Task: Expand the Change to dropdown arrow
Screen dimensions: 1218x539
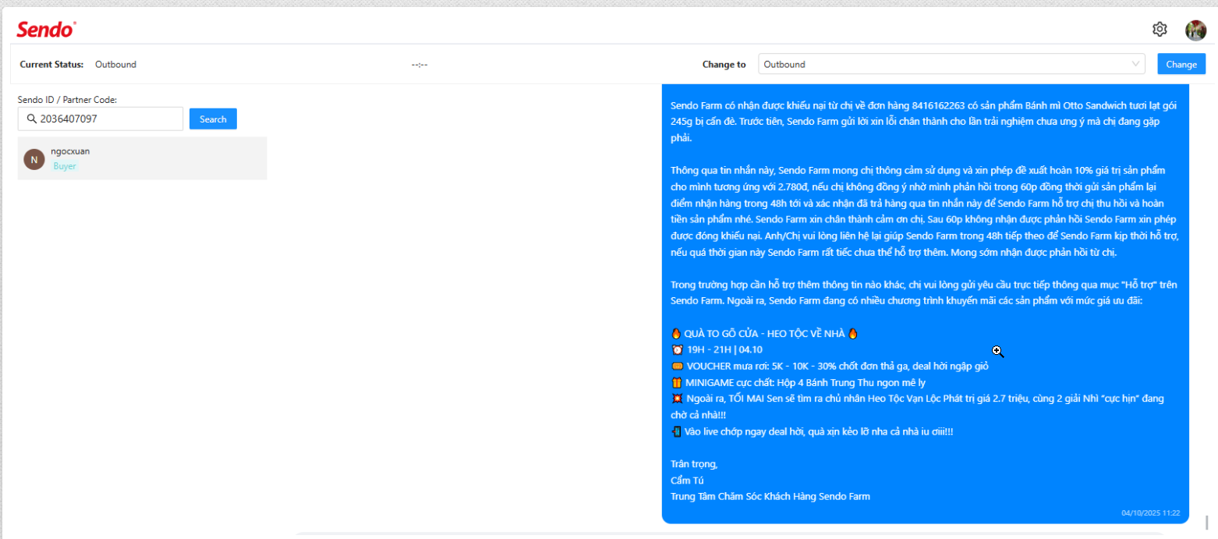Action: coord(1135,64)
